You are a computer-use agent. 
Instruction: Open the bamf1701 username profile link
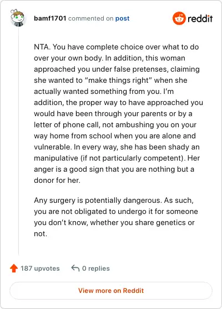click(x=50, y=18)
